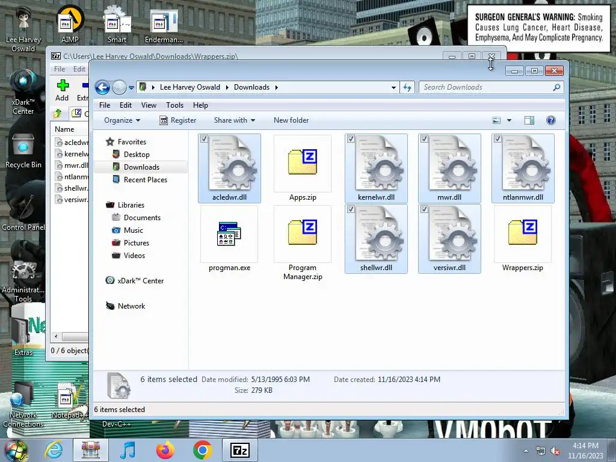This screenshot has width=616, height=462.
Task: Open the Explorer Help menu
Action: [x=200, y=105]
